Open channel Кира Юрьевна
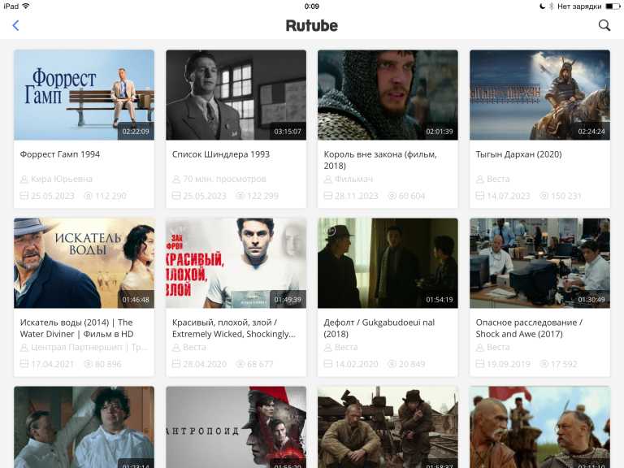Viewport: 624px width, 468px height. (62, 179)
